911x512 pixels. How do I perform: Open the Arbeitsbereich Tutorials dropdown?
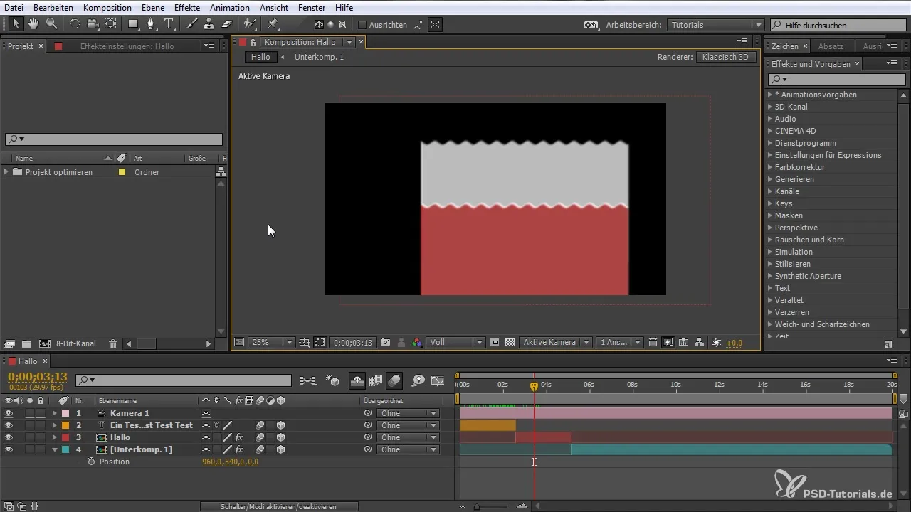[x=716, y=25]
